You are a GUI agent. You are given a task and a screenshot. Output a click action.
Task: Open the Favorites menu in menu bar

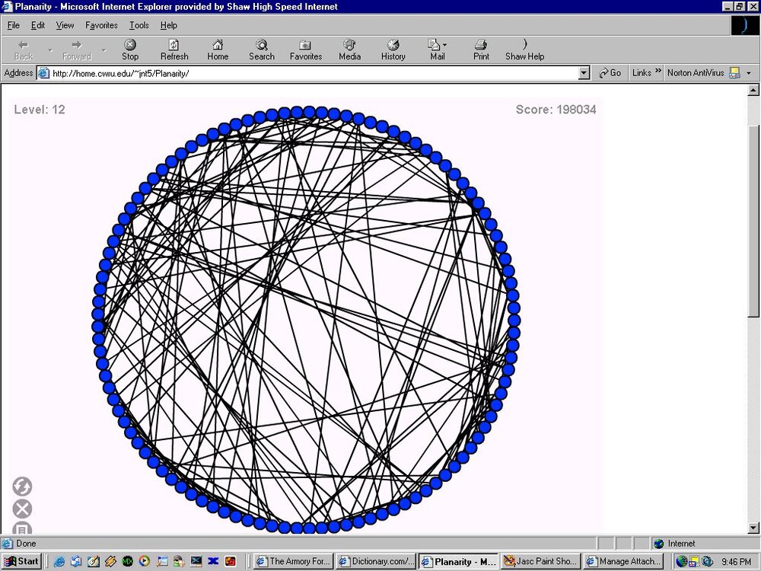point(101,25)
